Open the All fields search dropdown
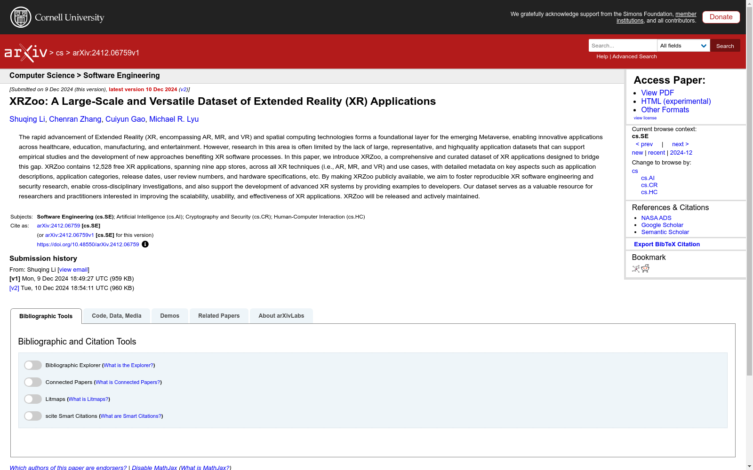The image size is (753, 470). point(683,46)
